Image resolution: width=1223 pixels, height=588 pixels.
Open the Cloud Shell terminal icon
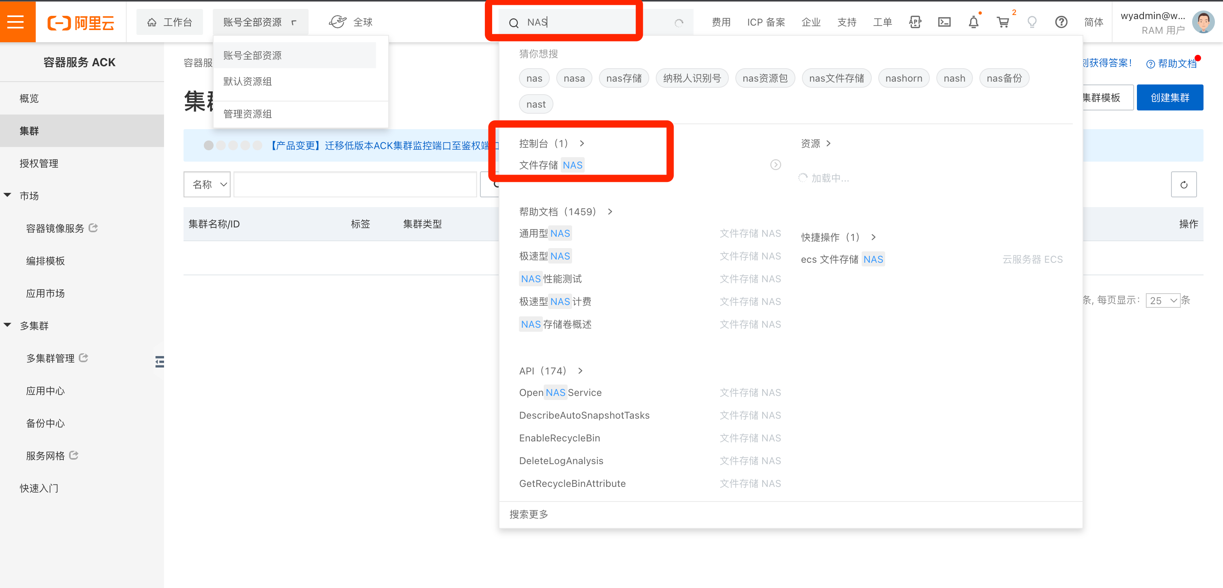coord(944,22)
